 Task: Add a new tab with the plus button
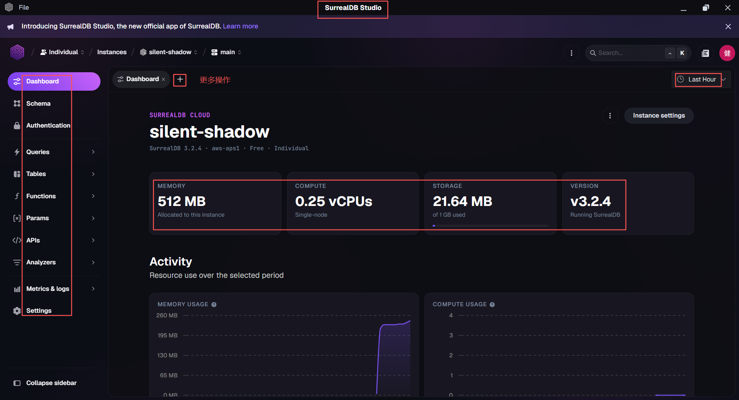coord(180,80)
